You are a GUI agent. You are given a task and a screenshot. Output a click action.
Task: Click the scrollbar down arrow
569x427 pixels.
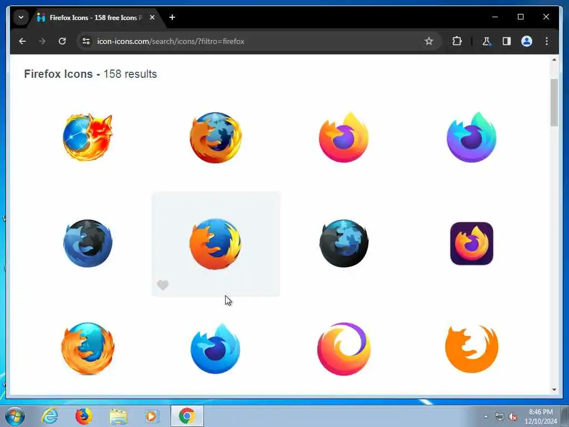(x=554, y=390)
